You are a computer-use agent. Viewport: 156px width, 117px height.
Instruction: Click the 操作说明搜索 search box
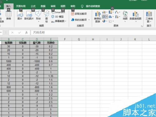click(x=93, y=6)
